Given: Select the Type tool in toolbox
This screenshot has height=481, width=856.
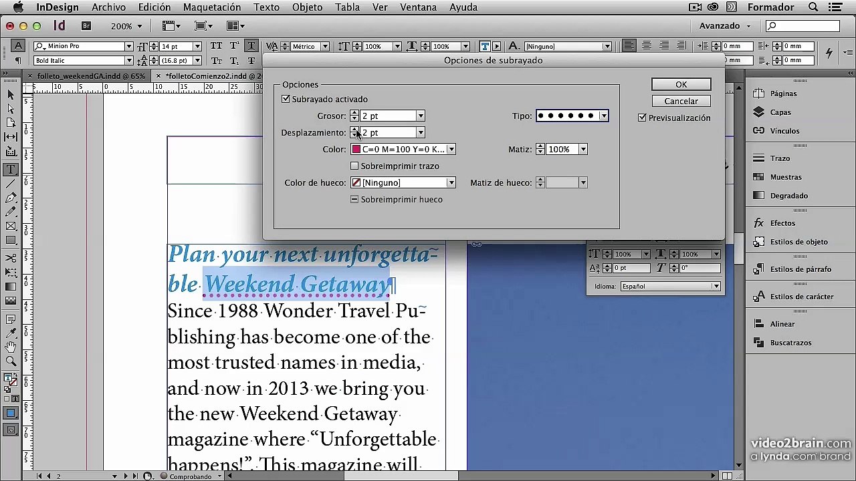Looking at the screenshot, I should tap(11, 170).
